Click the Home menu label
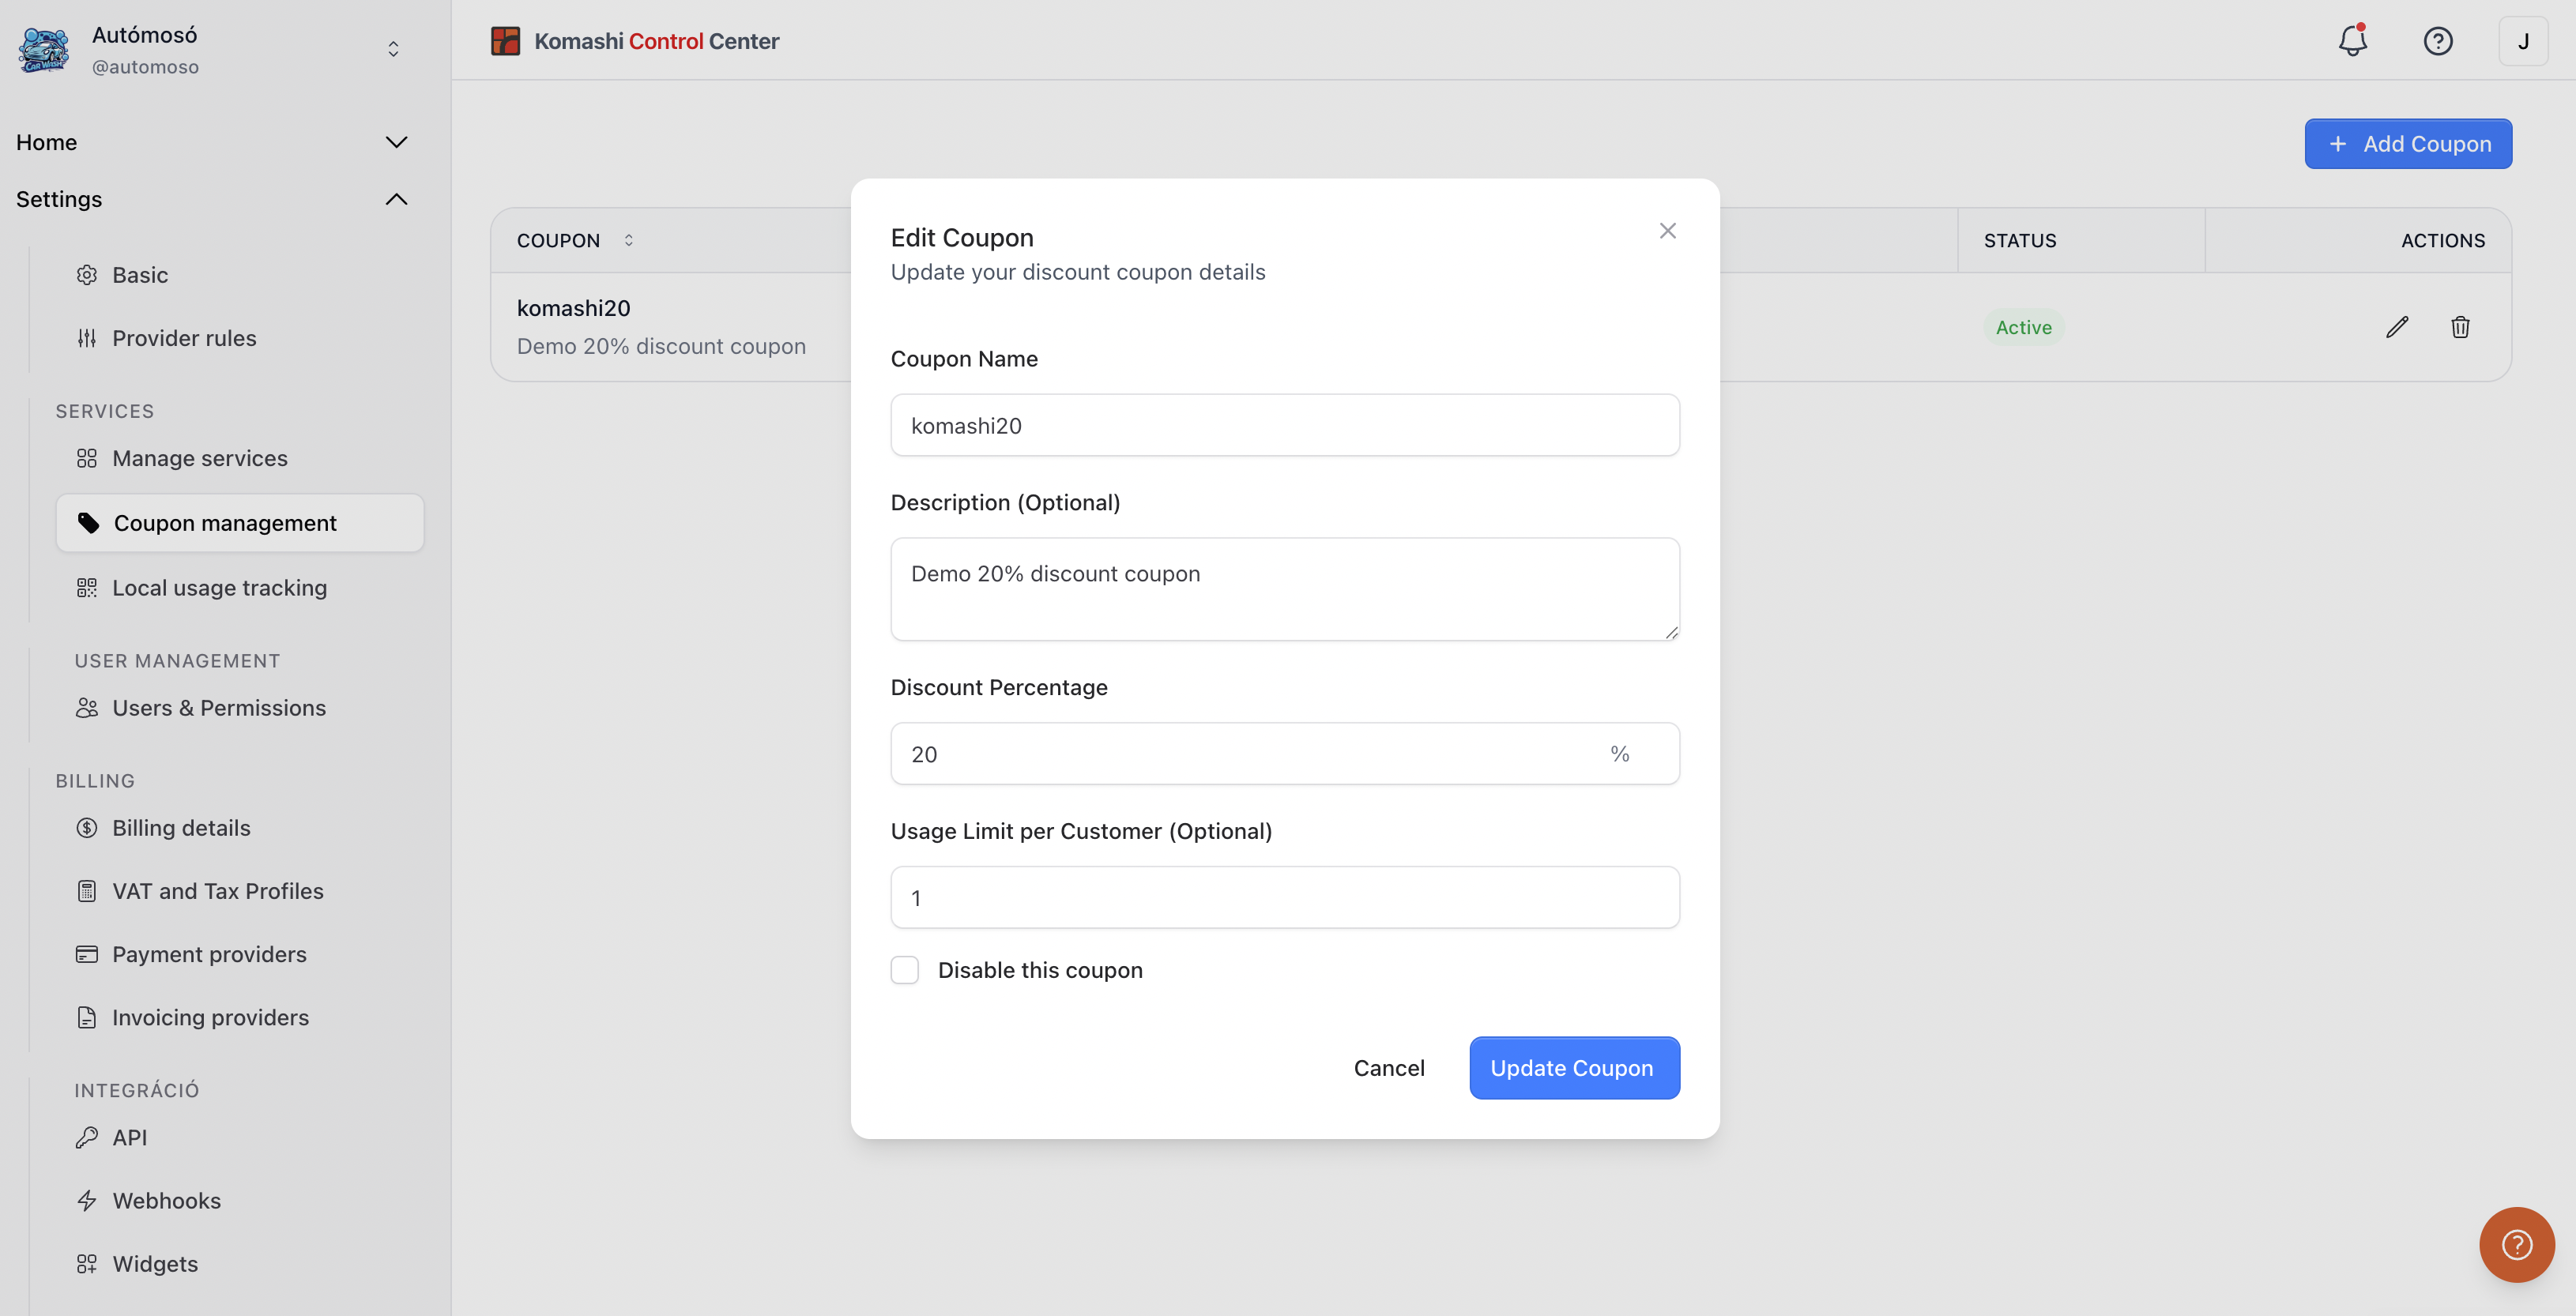 click(x=46, y=142)
